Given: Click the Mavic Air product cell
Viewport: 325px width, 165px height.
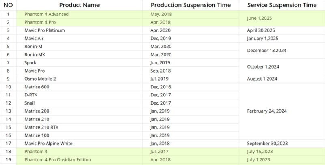Looking at the screenshot, I should click(35, 39).
